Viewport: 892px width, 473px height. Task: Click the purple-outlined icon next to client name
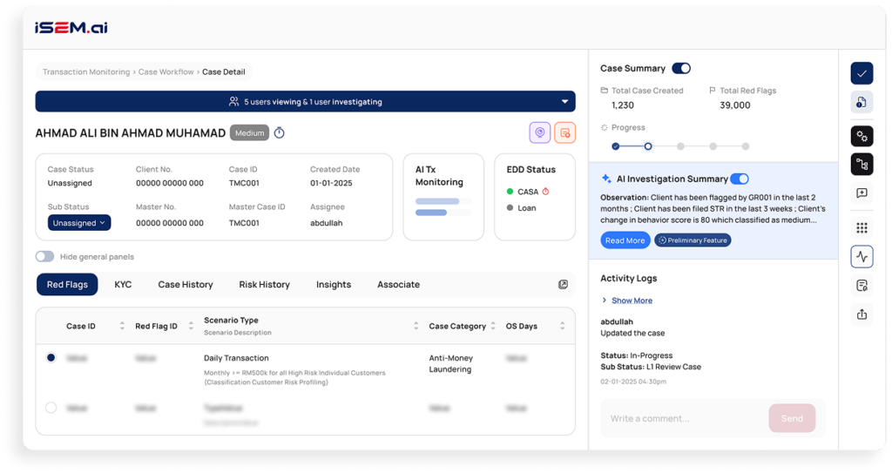click(540, 132)
